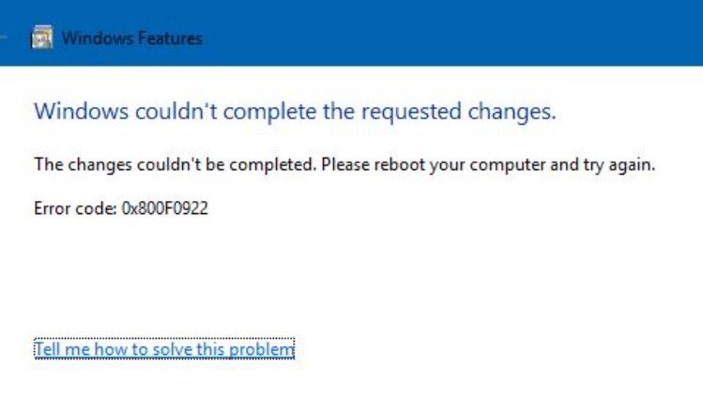This screenshot has height=414, width=703.
Task: Click the word "complete" in the blue heading
Action: point(269,112)
